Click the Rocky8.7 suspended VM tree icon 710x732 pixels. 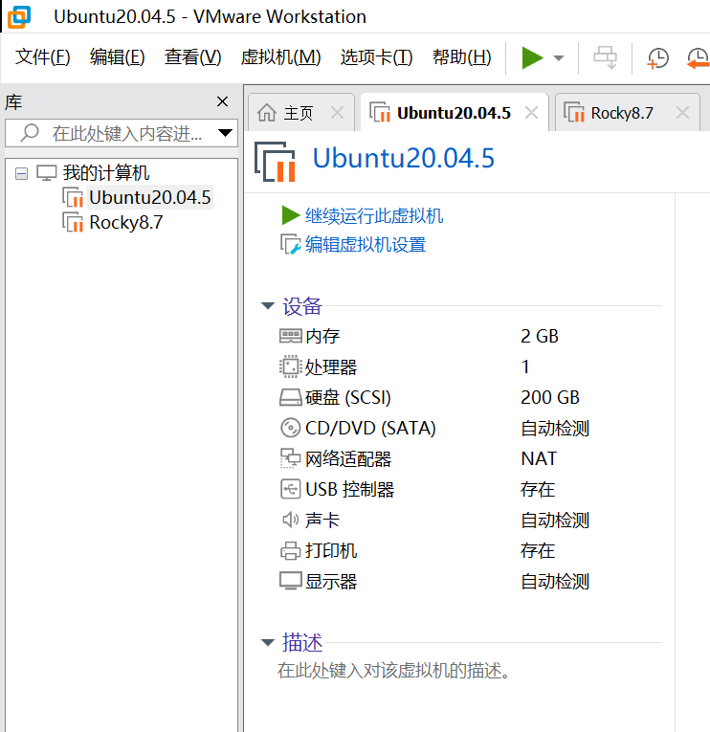[73, 222]
